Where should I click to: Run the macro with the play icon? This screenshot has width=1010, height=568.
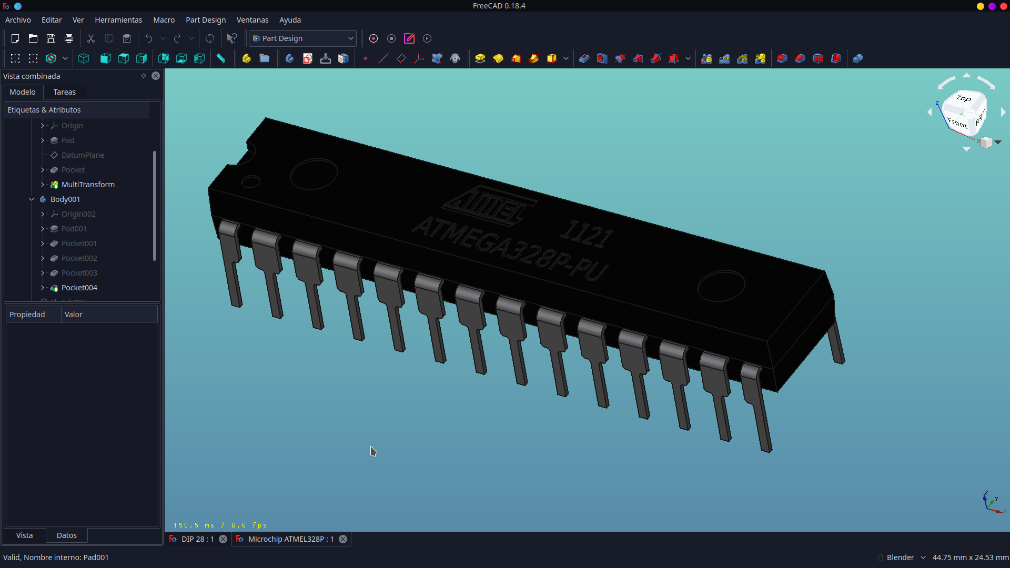click(427, 38)
